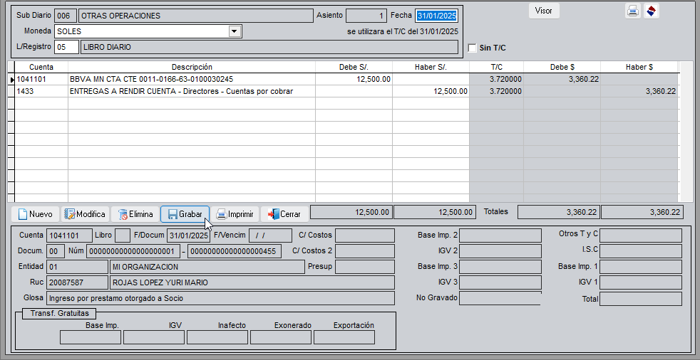Click the printer icon at top right
This screenshot has height=360, width=700.
[632, 11]
